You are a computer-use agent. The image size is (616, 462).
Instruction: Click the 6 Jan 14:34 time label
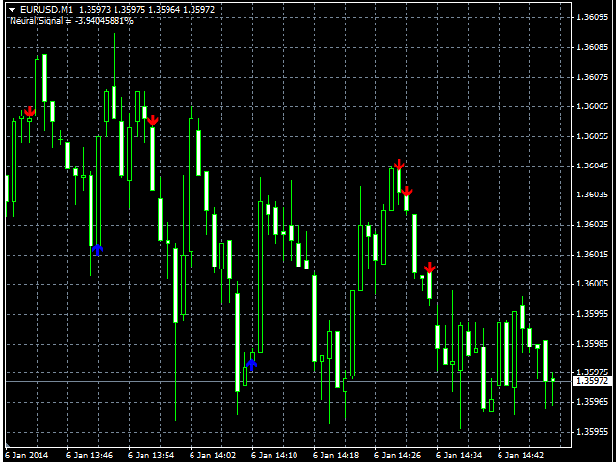pyautogui.click(x=460, y=455)
